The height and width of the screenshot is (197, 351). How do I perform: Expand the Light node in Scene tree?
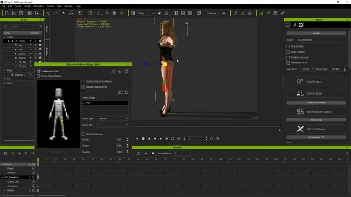[5, 83]
